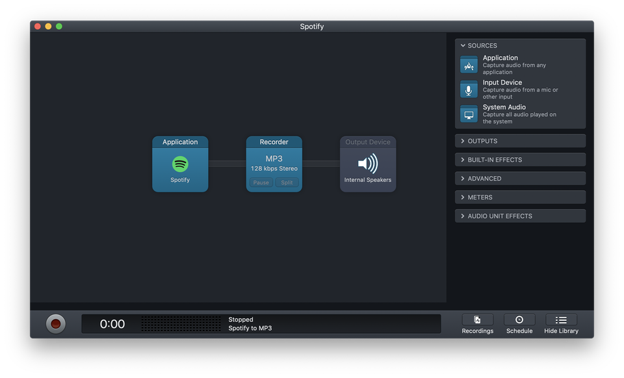The height and width of the screenshot is (378, 624).
Task: Select the Internal Speakers output block
Action: [x=368, y=163]
